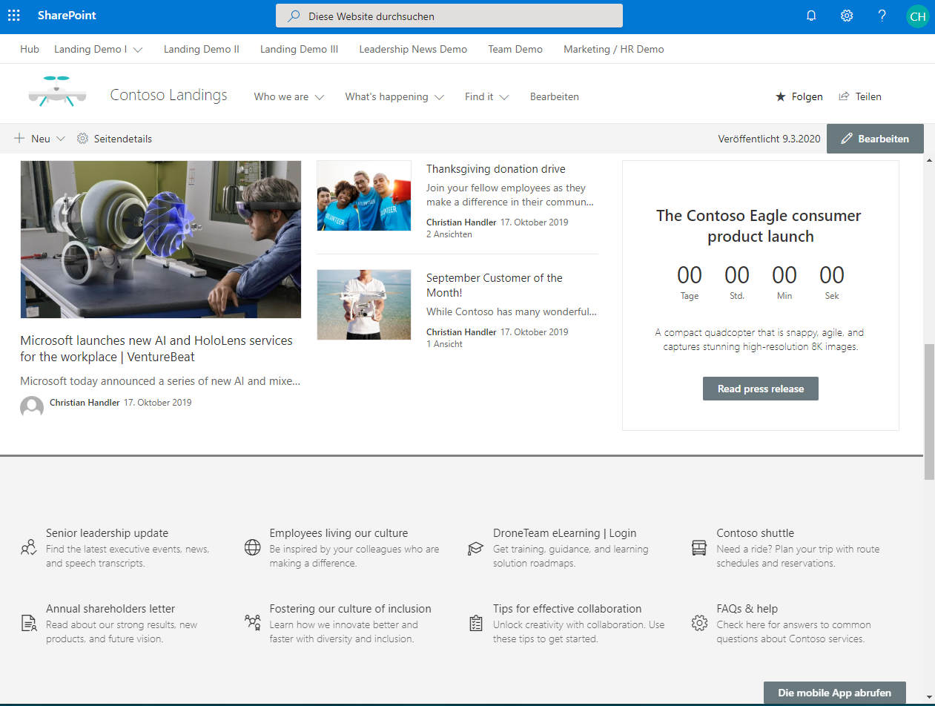935x706 pixels.
Task: Open the notifications bell
Action: point(811,16)
